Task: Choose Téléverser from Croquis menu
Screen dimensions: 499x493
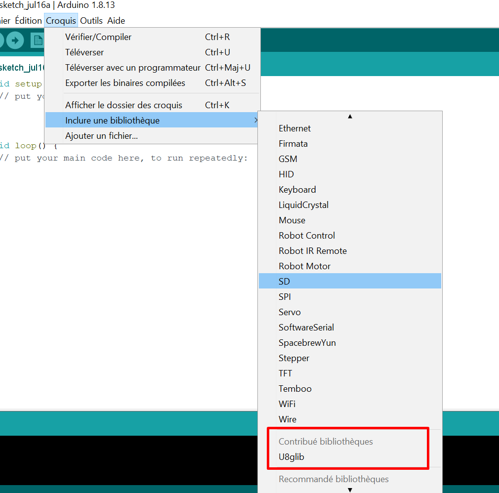Action: point(153,52)
